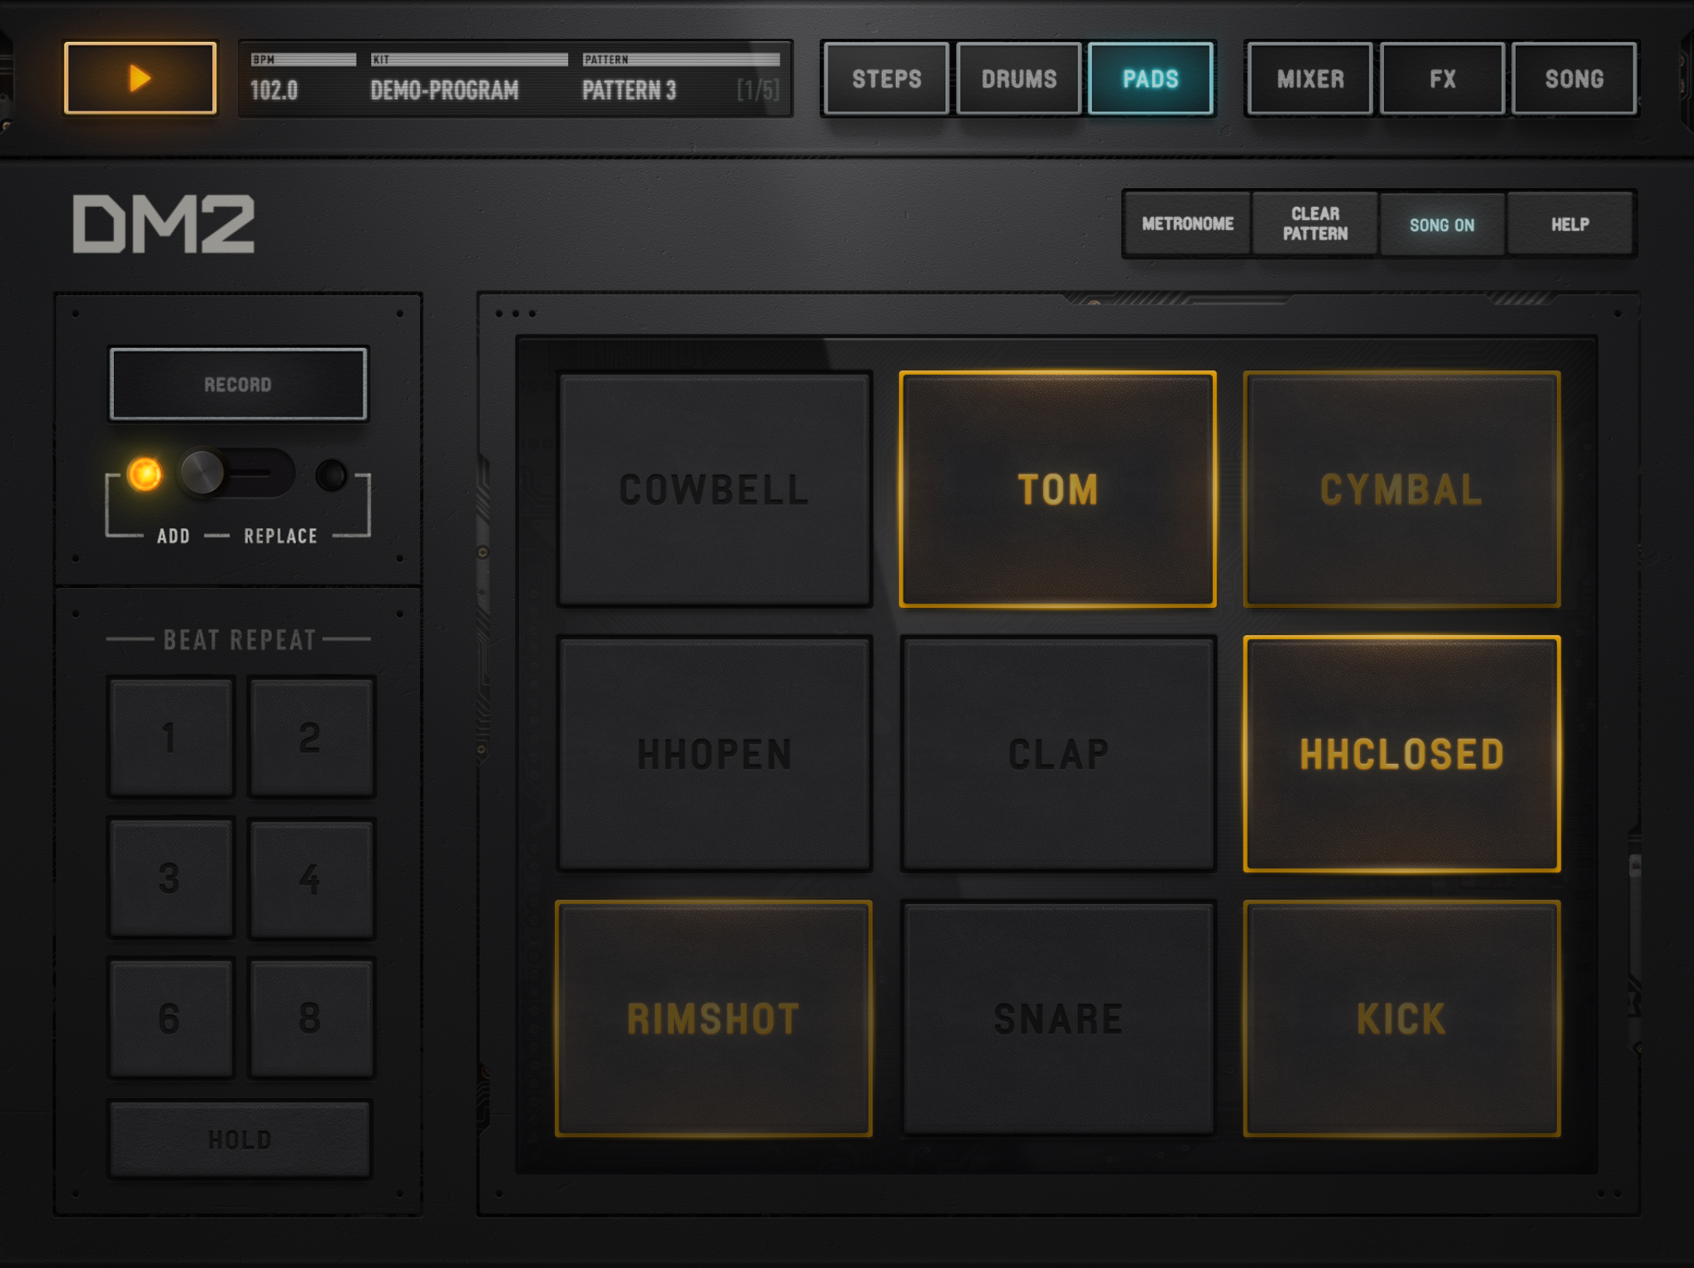The height and width of the screenshot is (1268, 1694).
Task: Tap the CLAP pad
Action: pos(1058,754)
